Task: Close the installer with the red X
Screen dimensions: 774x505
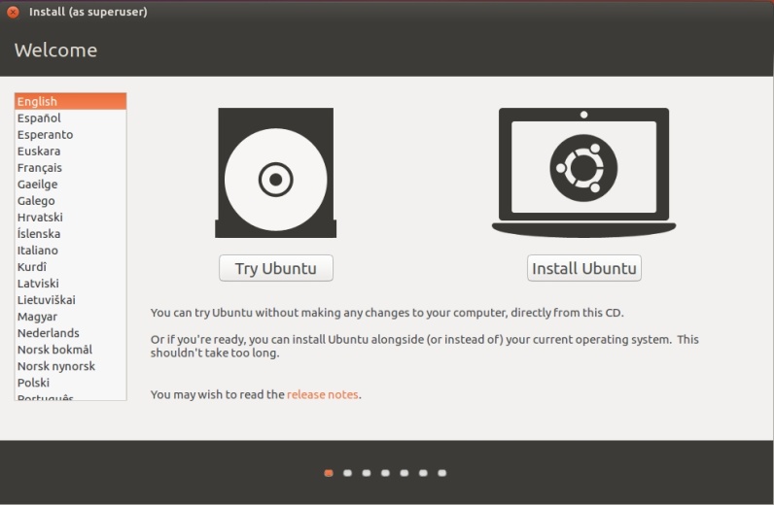Action: click(x=13, y=12)
